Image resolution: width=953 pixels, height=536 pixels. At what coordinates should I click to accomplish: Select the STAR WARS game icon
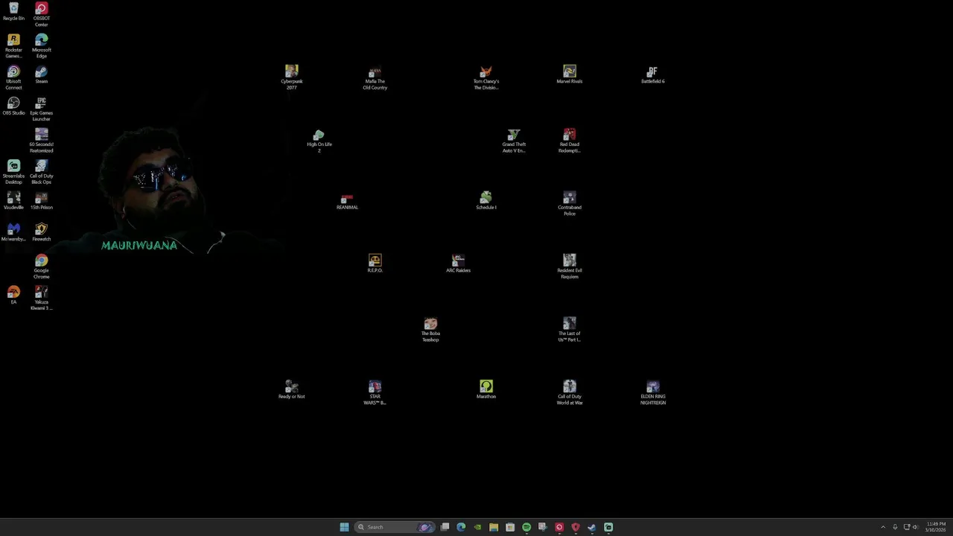tap(375, 393)
